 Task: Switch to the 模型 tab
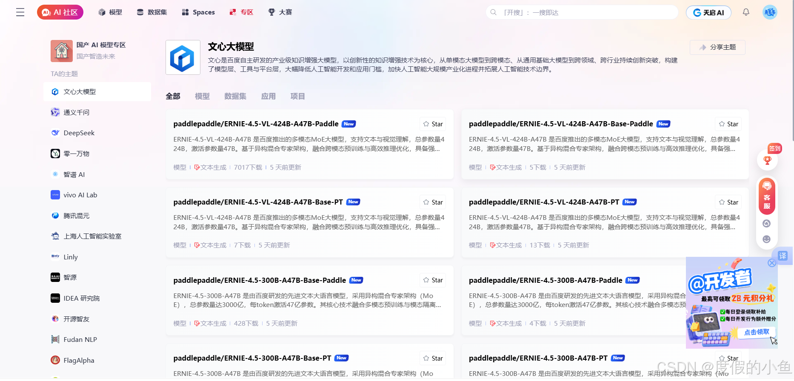click(x=202, y=97)
